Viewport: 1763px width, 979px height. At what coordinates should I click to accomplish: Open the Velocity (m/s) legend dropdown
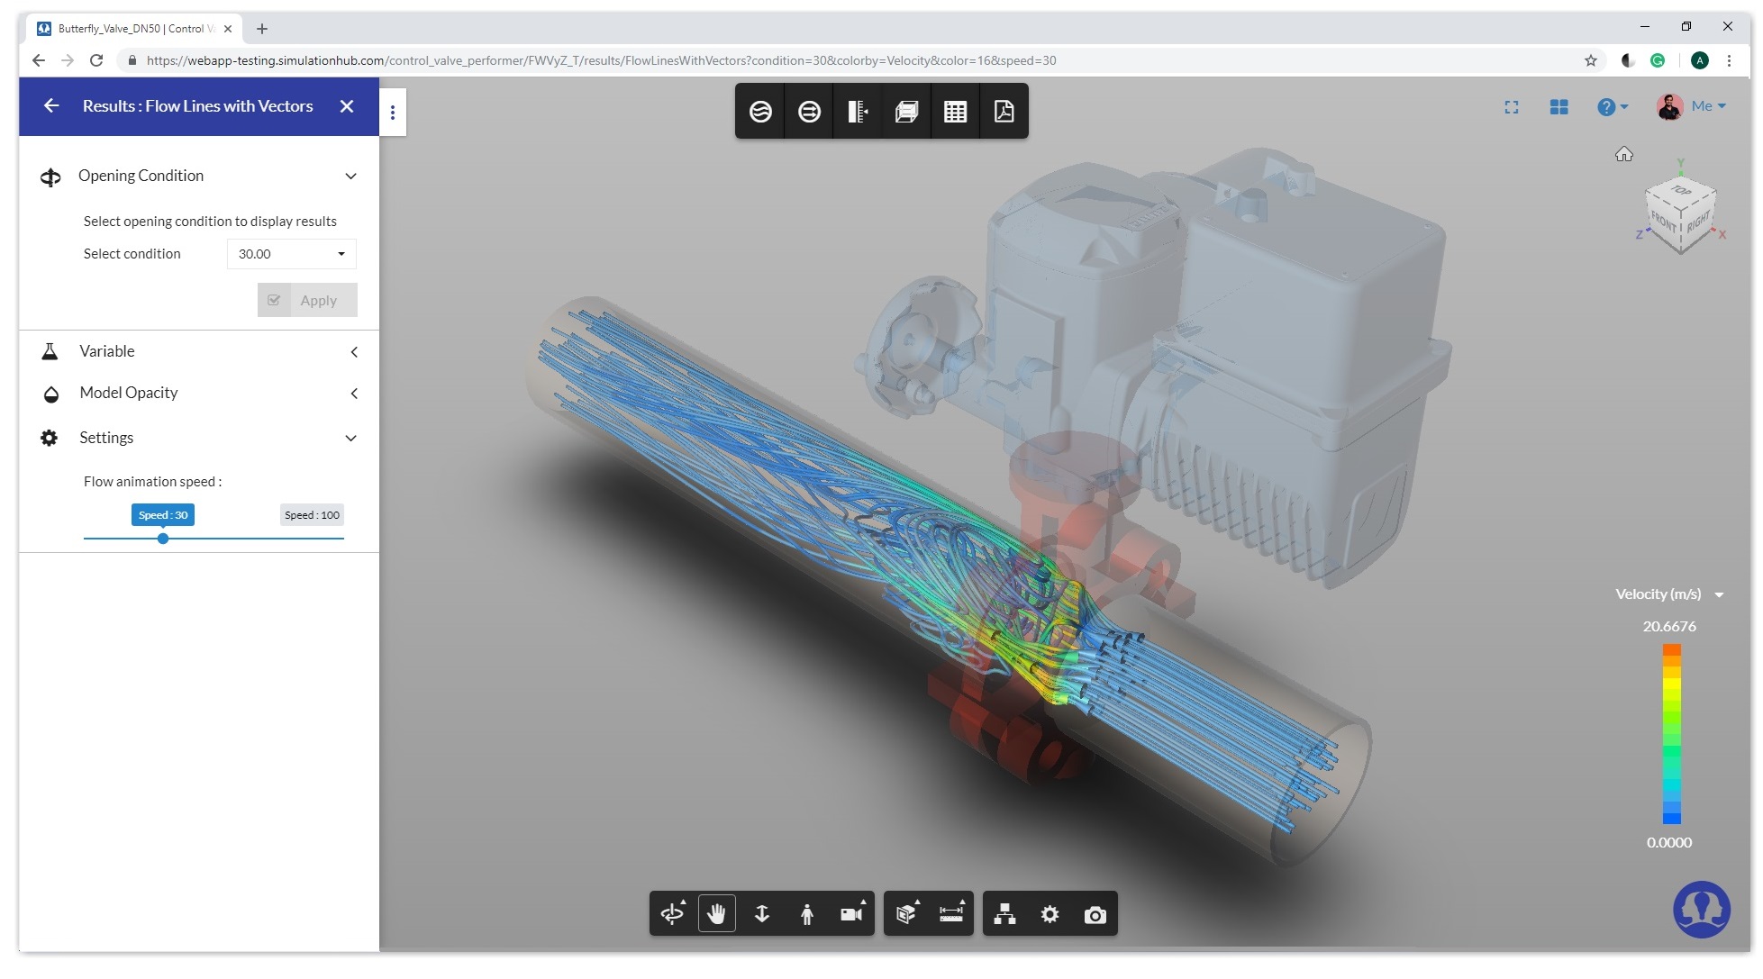(x=1719, y=594)
